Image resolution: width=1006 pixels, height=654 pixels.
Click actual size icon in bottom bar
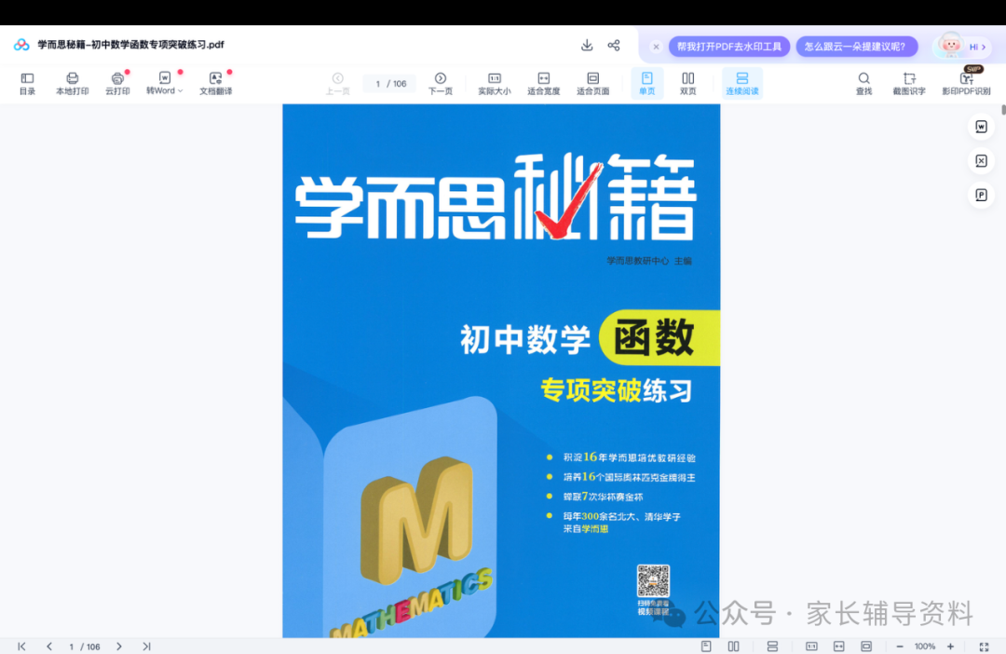(x=811, y=647)
